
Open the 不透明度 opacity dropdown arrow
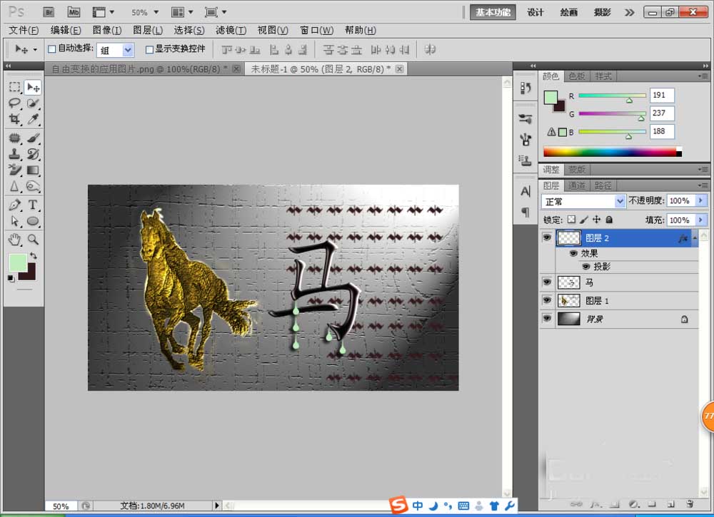(x=700, y=201)
